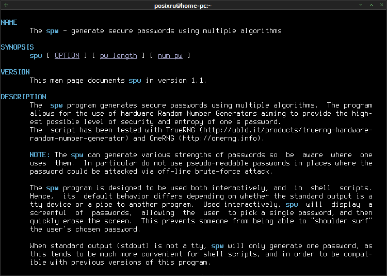Click the spw word in the NAME line
Viewport: 387px width, 276px height.
tap(52, 31)
